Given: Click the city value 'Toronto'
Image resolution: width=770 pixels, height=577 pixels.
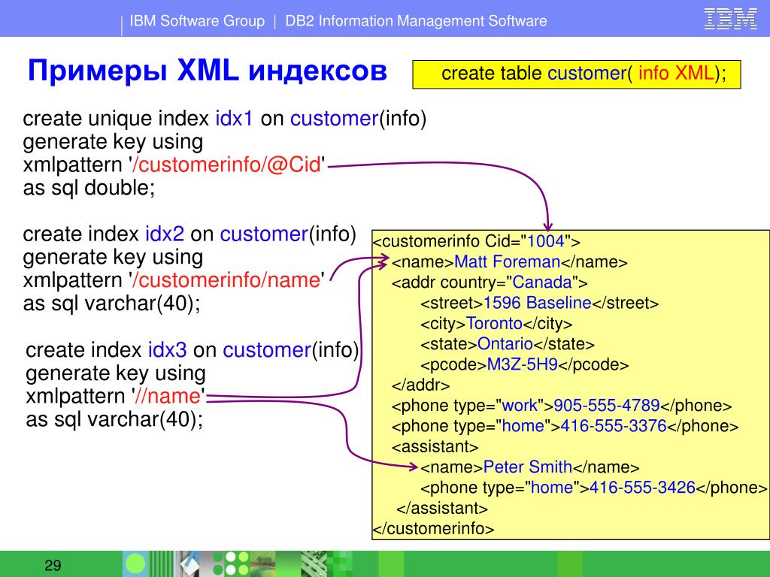Looking at the screenshot, I should pyautogui.click(x=494, y=323).
